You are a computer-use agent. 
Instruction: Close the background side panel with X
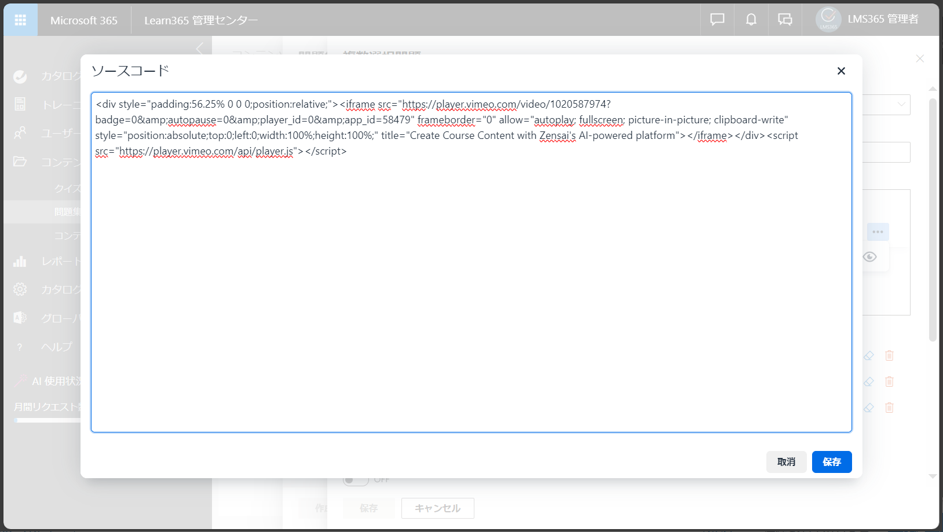(x=920, y=58)
